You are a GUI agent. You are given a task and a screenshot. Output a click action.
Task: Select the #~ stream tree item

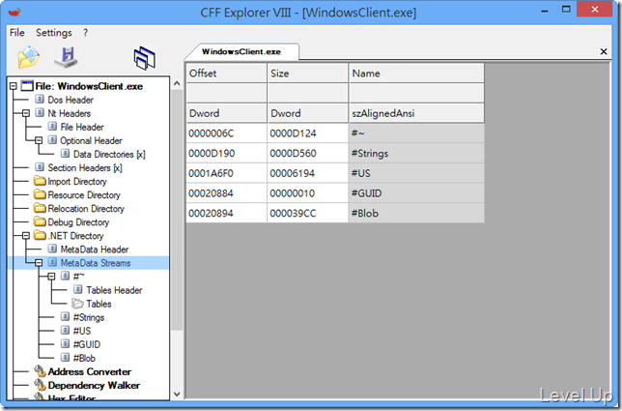(79, 277)
